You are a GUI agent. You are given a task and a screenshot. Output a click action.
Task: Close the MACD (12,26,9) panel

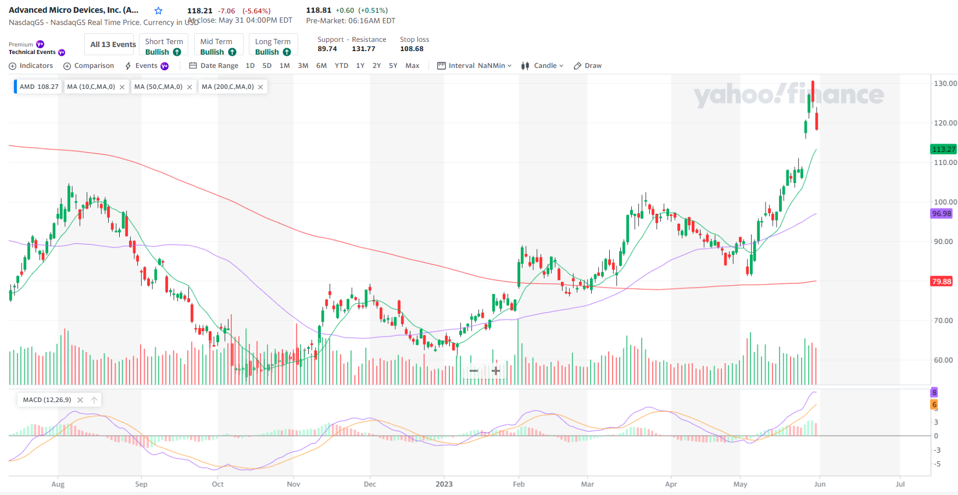coord(80,400)
